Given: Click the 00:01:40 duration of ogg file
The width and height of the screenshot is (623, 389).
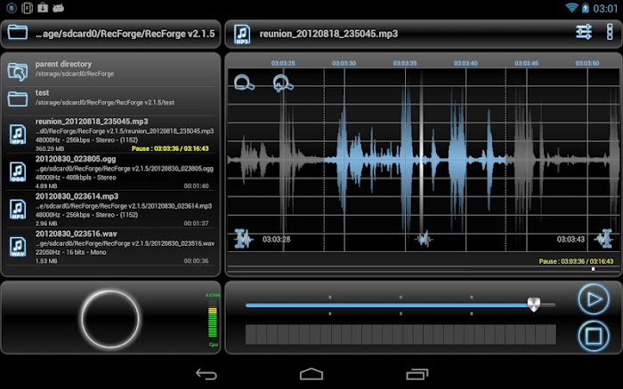Looking at the screenshot, I should [197, 186].
